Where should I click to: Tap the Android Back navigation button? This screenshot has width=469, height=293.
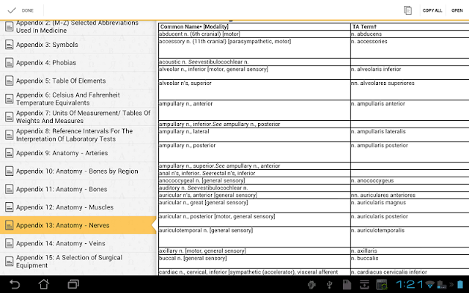coord(15,284)
